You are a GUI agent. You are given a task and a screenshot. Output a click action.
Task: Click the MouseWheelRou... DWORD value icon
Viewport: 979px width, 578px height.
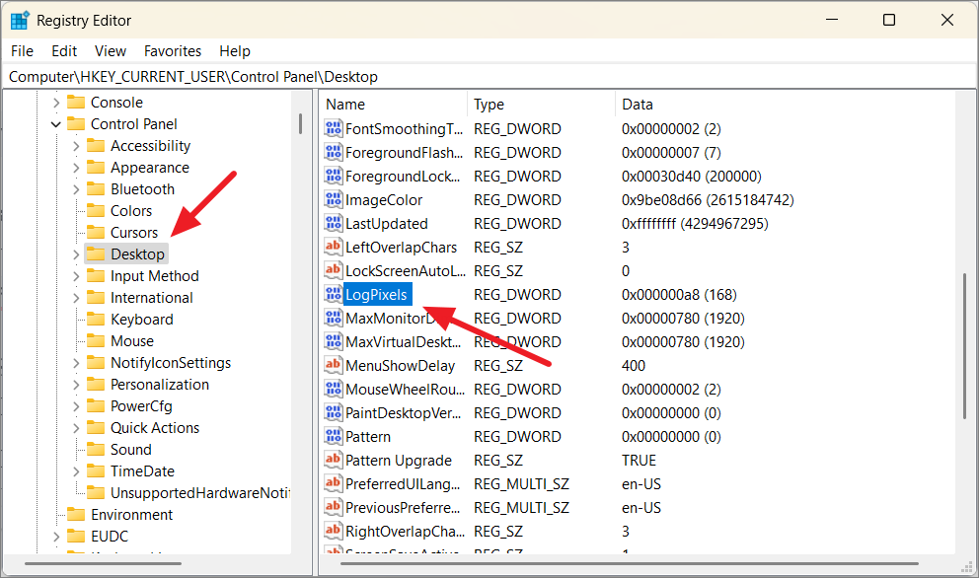pos(334,389)
